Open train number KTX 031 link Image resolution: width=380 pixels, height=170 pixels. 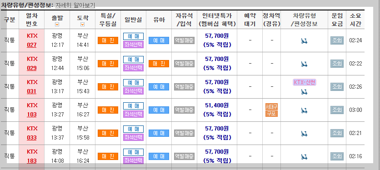tap(32, 91)
